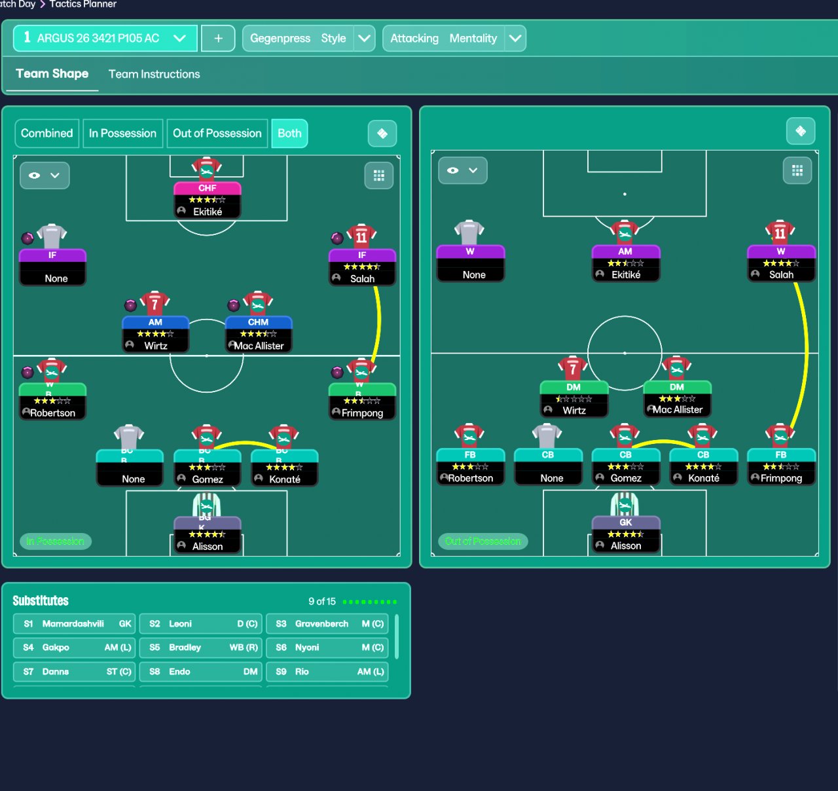Click the Substitutes list scrollbar
This screenshot has width=838, height=791.
[397, 636]
